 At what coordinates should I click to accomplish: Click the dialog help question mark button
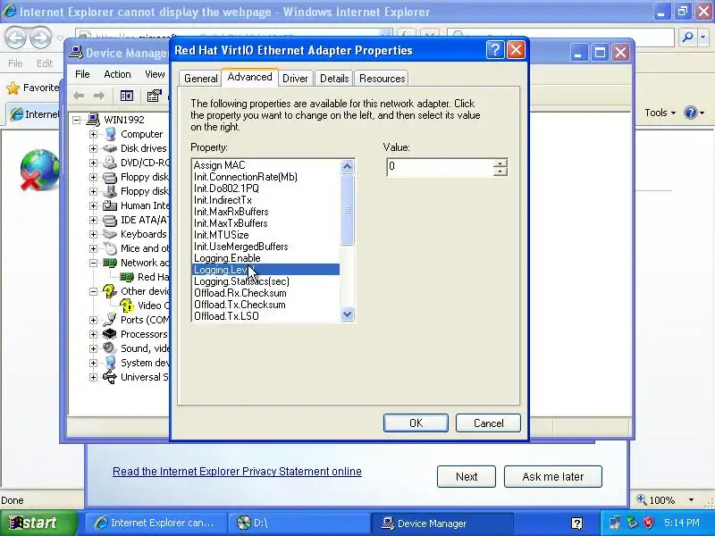coord(496,50)
